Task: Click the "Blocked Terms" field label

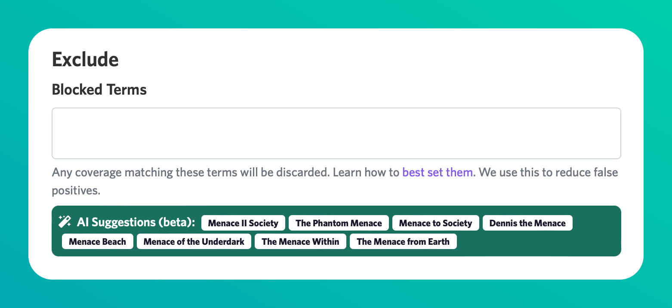Action: (x=99, y=89)
